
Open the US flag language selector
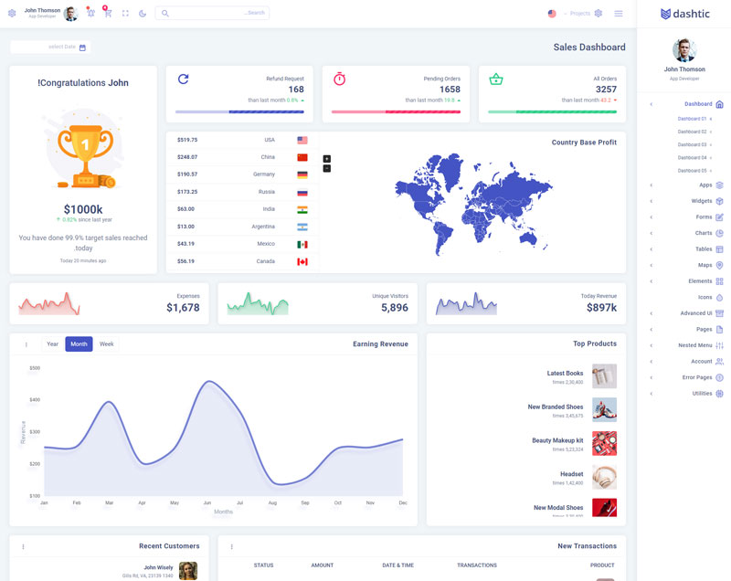pyautogui.click(x=552, y=14)
